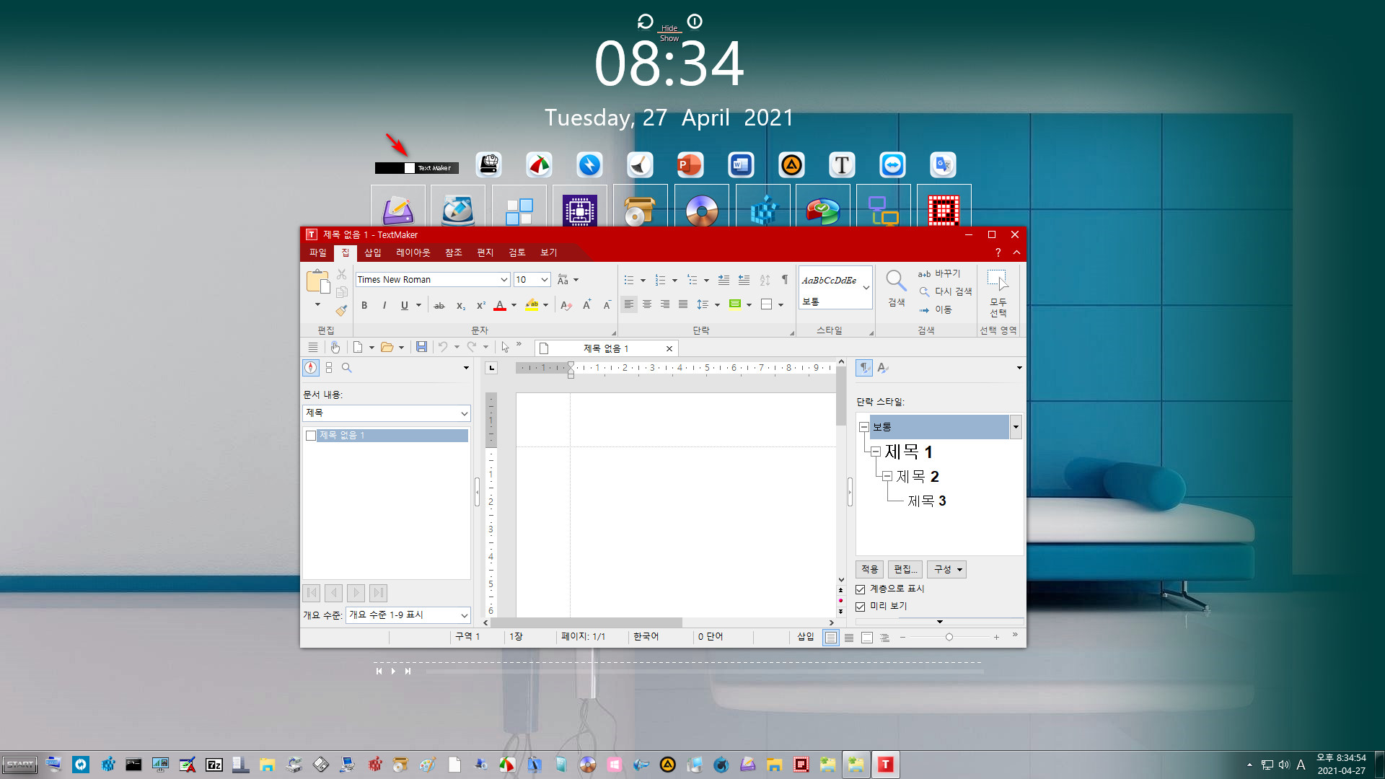The width and height of the screenshot is (1385, 779).
Task: Click '다시 검색' search again button
Action: pos(946,292)
